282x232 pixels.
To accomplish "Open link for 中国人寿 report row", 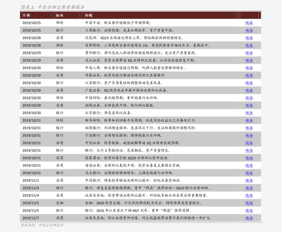I will point(249,68).
